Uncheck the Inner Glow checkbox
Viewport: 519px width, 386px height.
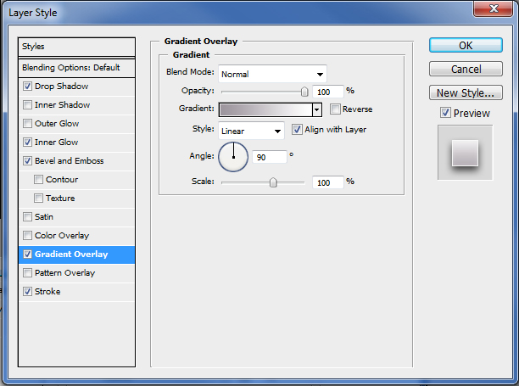[27, 143]
